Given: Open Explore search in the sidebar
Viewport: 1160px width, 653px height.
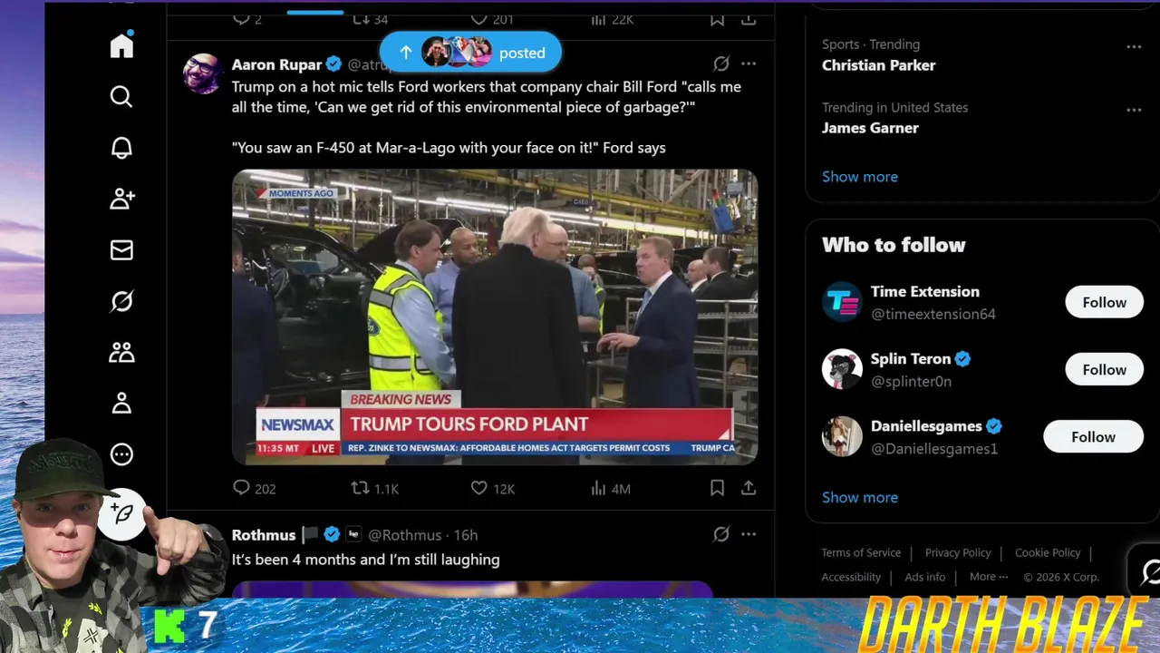Looking at the screenshot, I should [121, 96].
